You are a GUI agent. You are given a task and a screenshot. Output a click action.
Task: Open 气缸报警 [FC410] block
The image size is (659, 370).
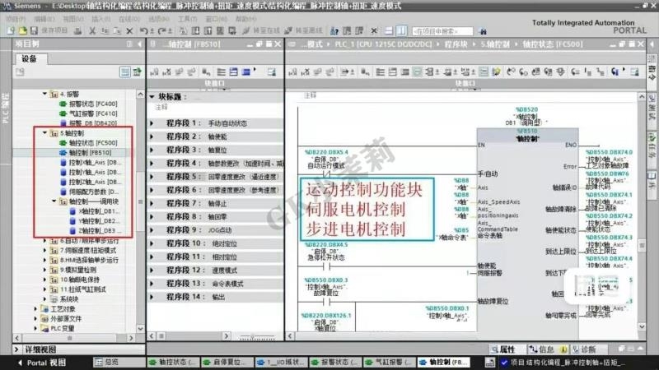point(93,113)
